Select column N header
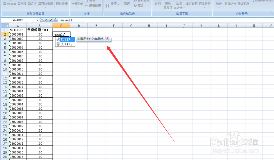274x160 pixels. coord(254,26)
